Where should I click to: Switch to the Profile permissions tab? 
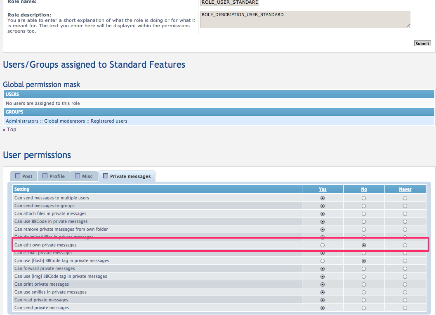pos(53,176)
